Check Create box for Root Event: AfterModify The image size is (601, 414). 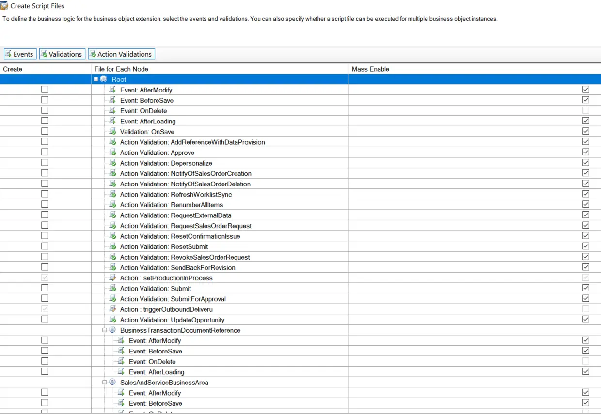coord(45,90)
